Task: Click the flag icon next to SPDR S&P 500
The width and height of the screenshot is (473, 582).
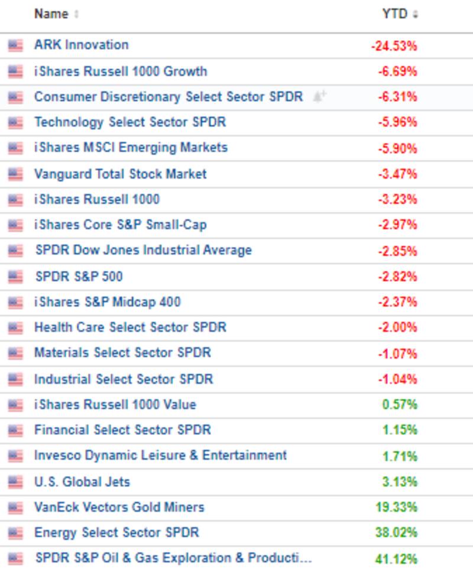Action: (x=15, y=277)
